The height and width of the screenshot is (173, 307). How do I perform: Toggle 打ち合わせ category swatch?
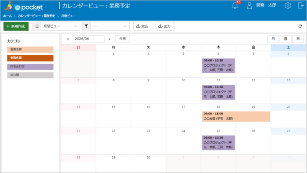[30, 67]
